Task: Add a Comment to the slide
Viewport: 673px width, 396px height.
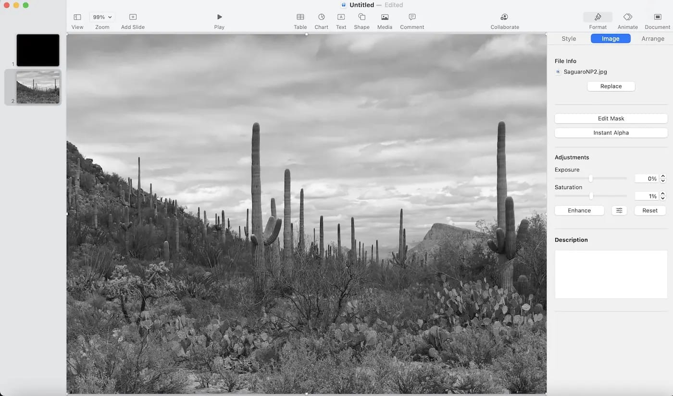Action: [x=412, y=17]
